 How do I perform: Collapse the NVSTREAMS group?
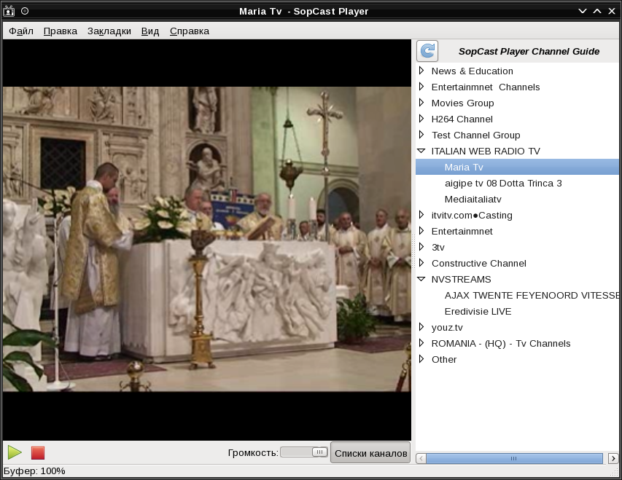click(x=421, y=279)
